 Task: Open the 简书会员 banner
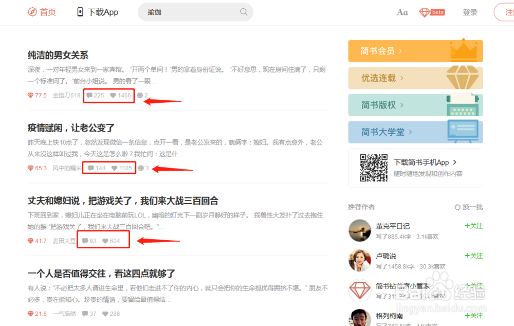click(x=415, y=51)
